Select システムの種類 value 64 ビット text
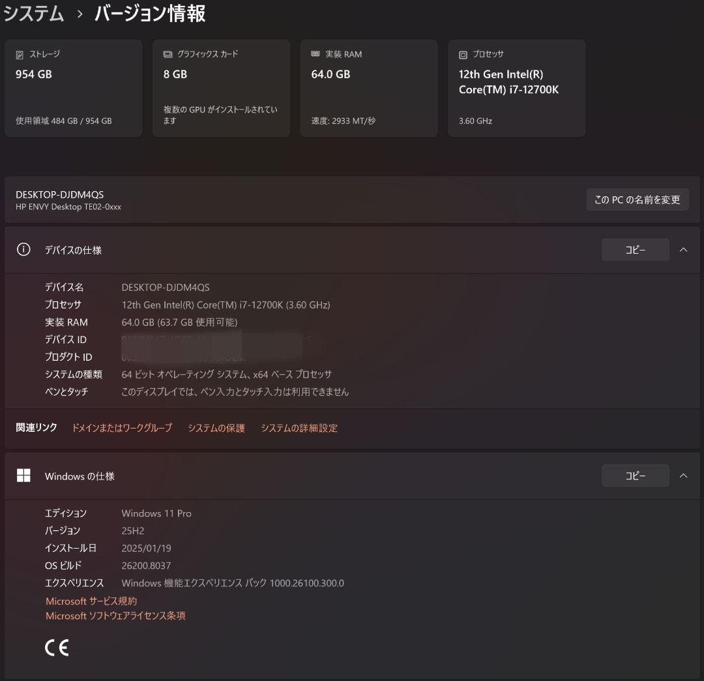The height and width of the screenshot is (681, 704). coord(227,374)
